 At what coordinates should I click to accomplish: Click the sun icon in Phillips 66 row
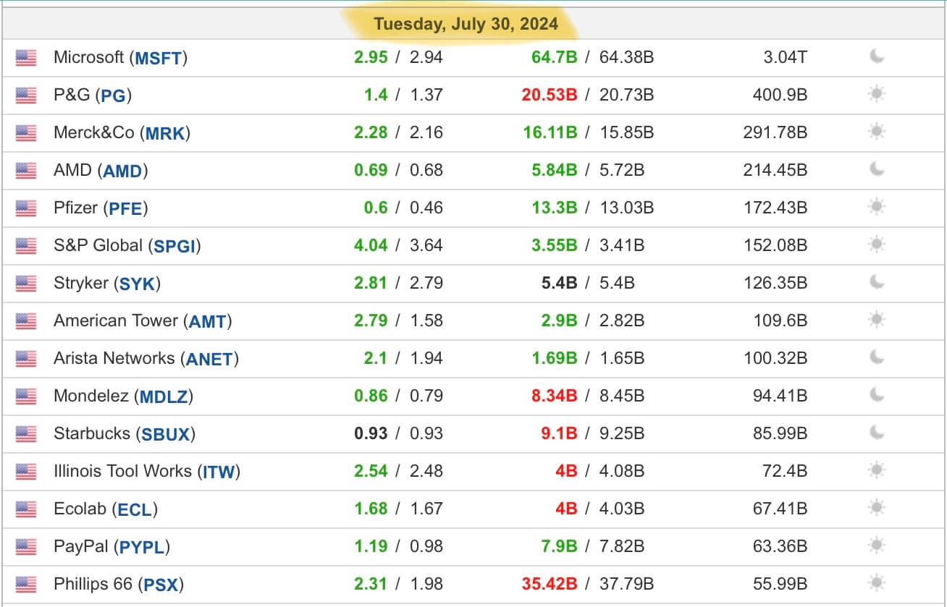tap(877, 583)
